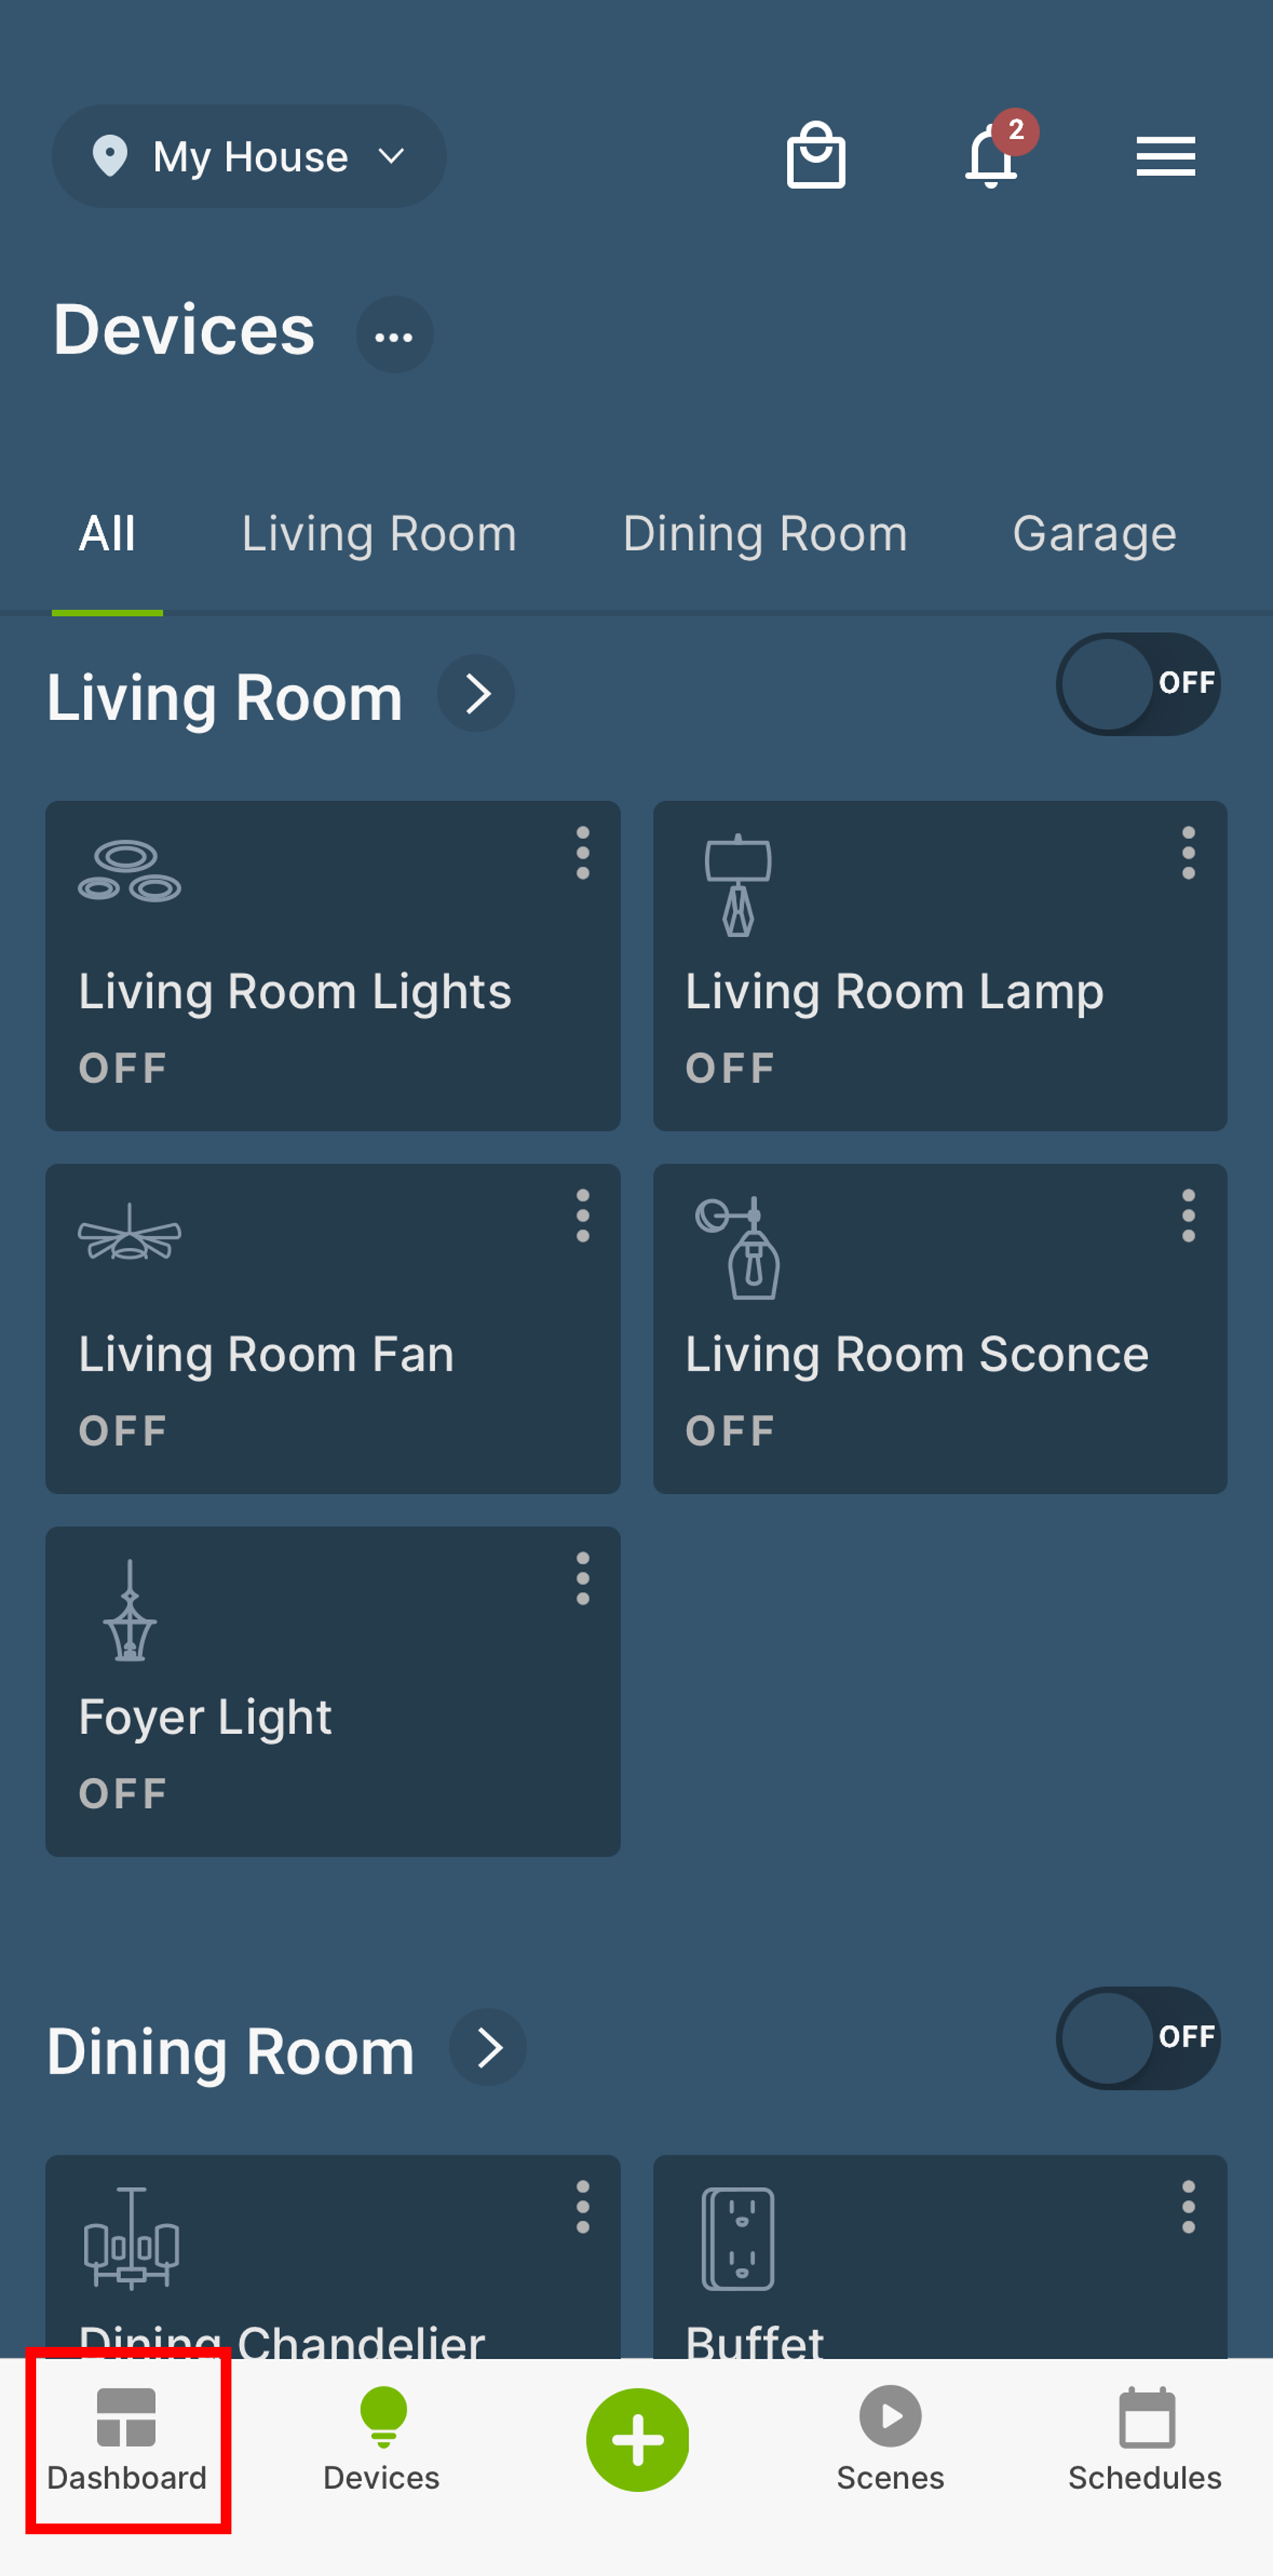Open Buffet outlet three-dot menu
Viewport: 1273px width, 2576px height.
tap(1188, 2206)
